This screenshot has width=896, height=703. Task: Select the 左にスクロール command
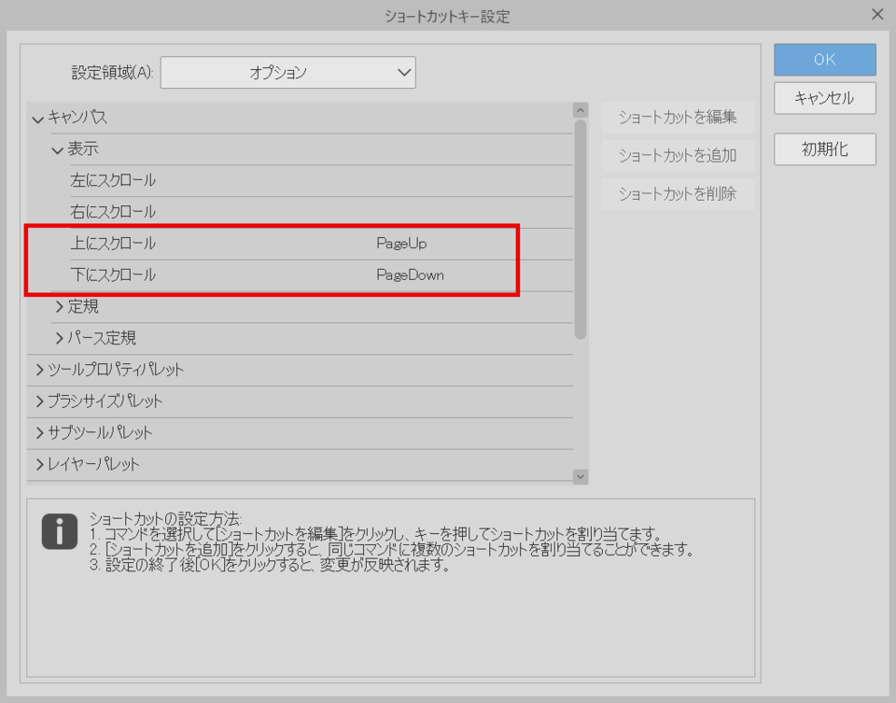pyautogui.click(x=113, y=180)
